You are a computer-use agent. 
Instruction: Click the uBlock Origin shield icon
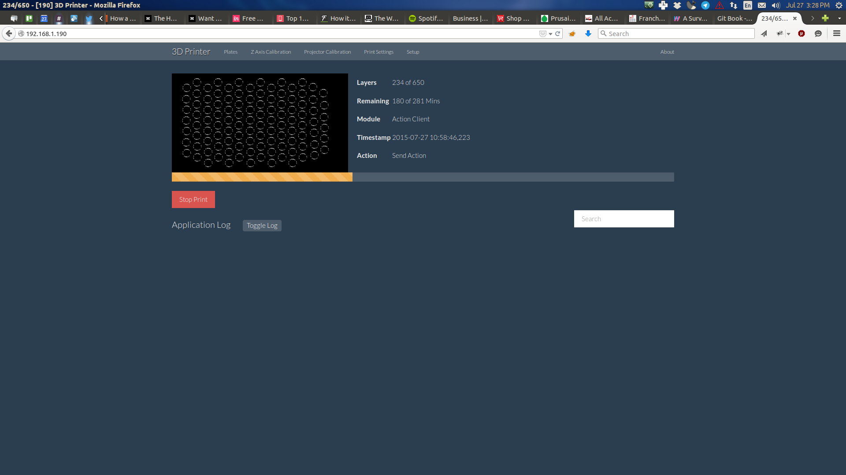click(801, 33)
